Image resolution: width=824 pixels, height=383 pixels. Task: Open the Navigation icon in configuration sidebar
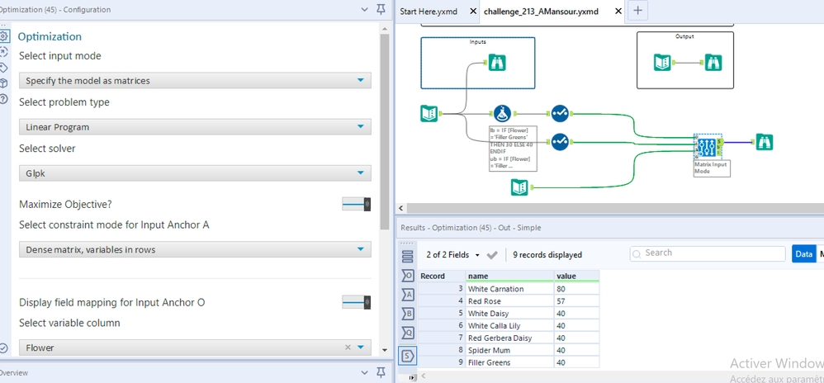[3, 51]
